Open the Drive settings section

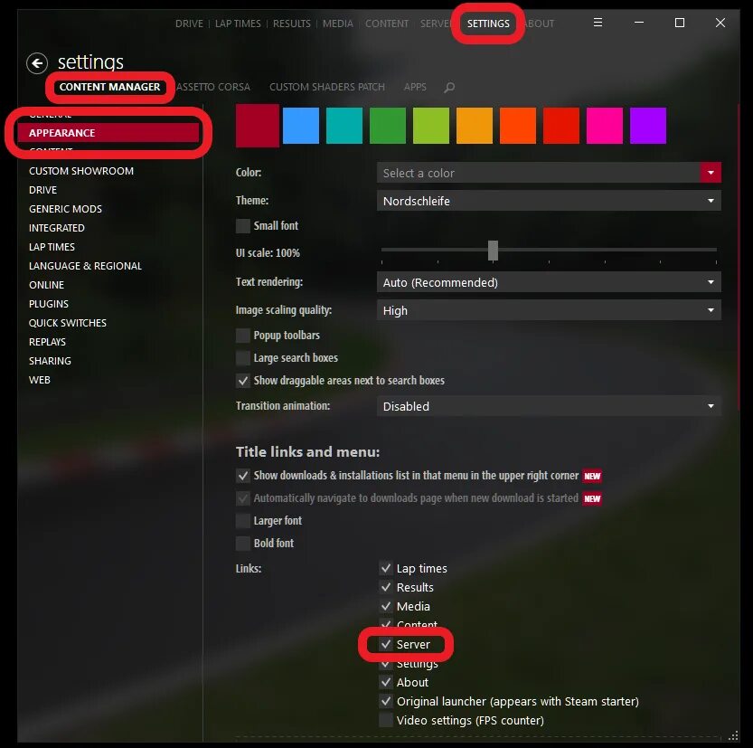[42, 190]
